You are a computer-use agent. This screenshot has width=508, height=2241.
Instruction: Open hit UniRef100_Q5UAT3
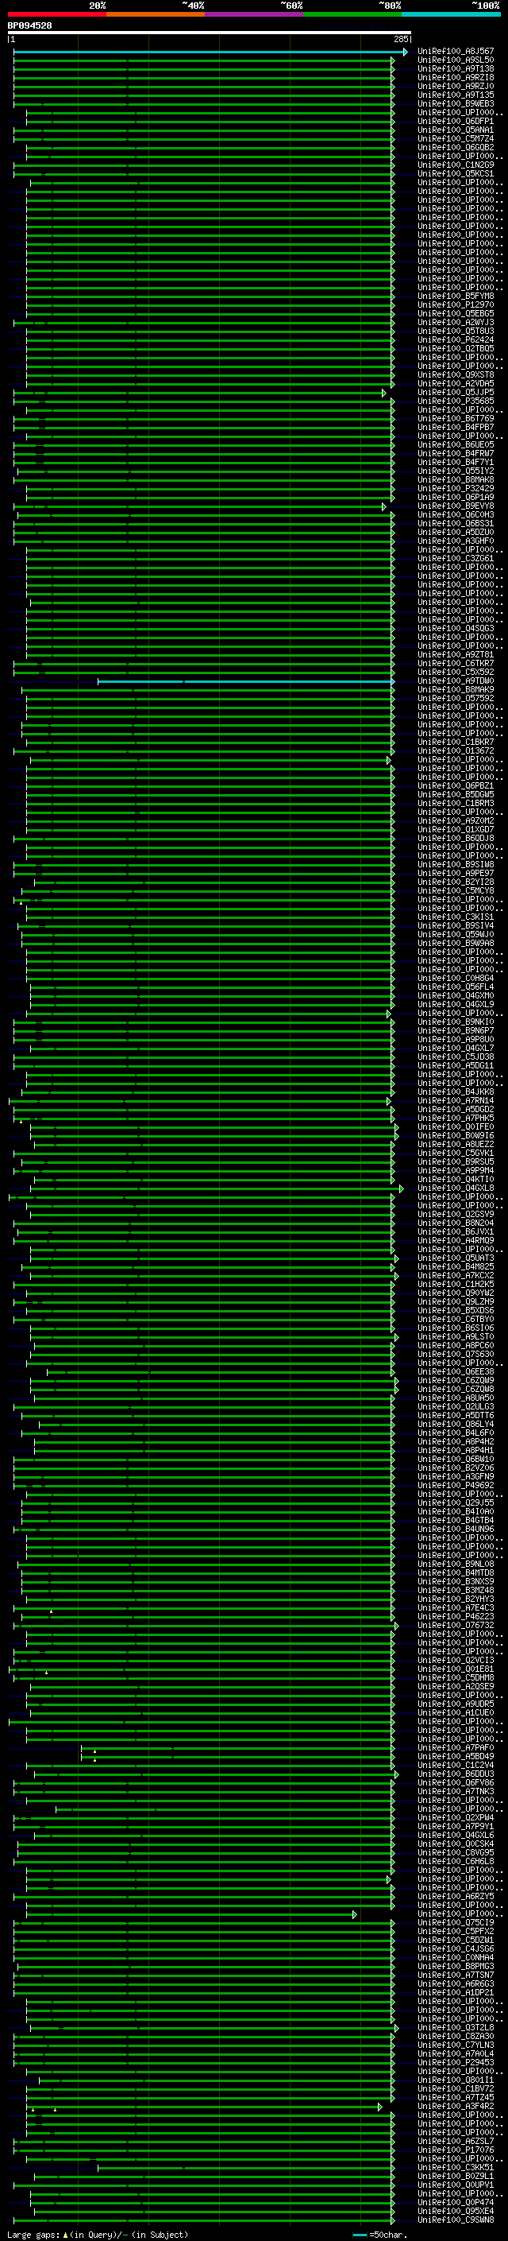click(x=456, y=1258)
